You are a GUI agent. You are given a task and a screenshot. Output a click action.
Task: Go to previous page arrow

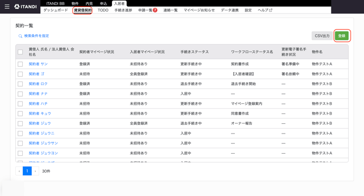coord(19,171)
